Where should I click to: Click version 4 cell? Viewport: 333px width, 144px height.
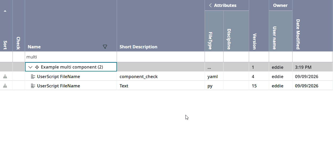(x=259, y=77)
